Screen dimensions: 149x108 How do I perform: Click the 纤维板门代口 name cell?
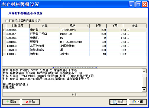point(45,34)
